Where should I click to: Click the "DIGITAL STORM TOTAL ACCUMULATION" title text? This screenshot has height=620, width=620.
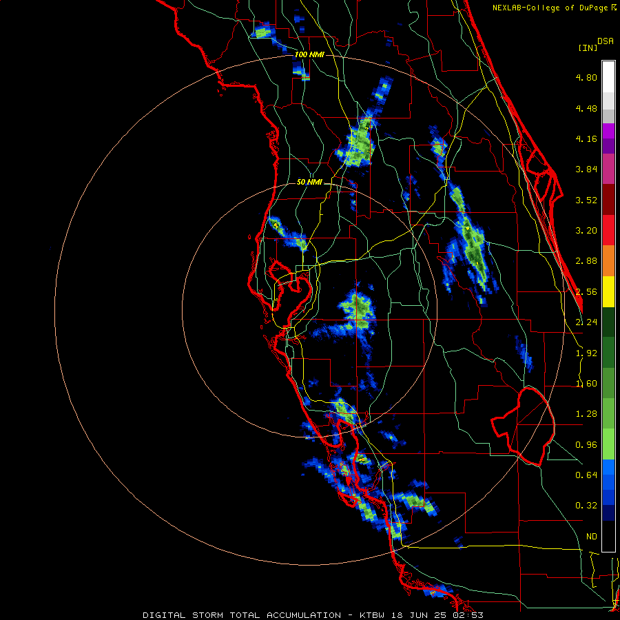click(242, 615)
